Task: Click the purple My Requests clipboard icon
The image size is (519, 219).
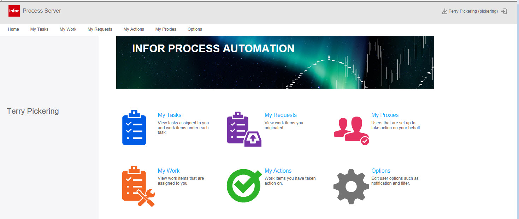Action: pos(244,129)
